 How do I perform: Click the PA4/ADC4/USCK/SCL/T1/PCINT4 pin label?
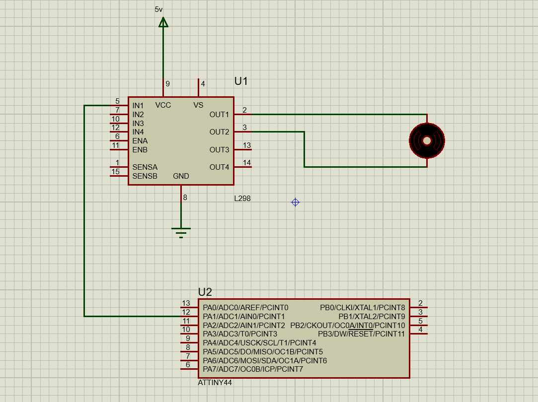coord(259,343)
